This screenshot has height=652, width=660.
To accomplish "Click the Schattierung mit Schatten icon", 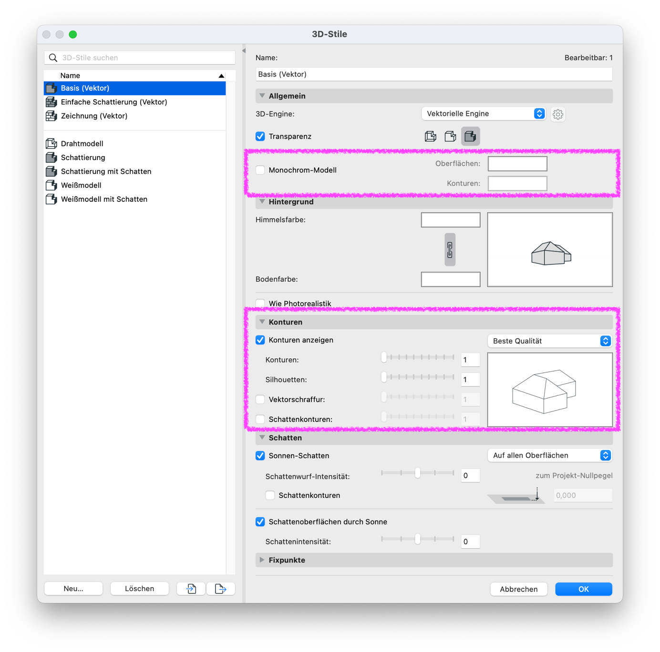I will pyautogui.click(x=51, y=171).
